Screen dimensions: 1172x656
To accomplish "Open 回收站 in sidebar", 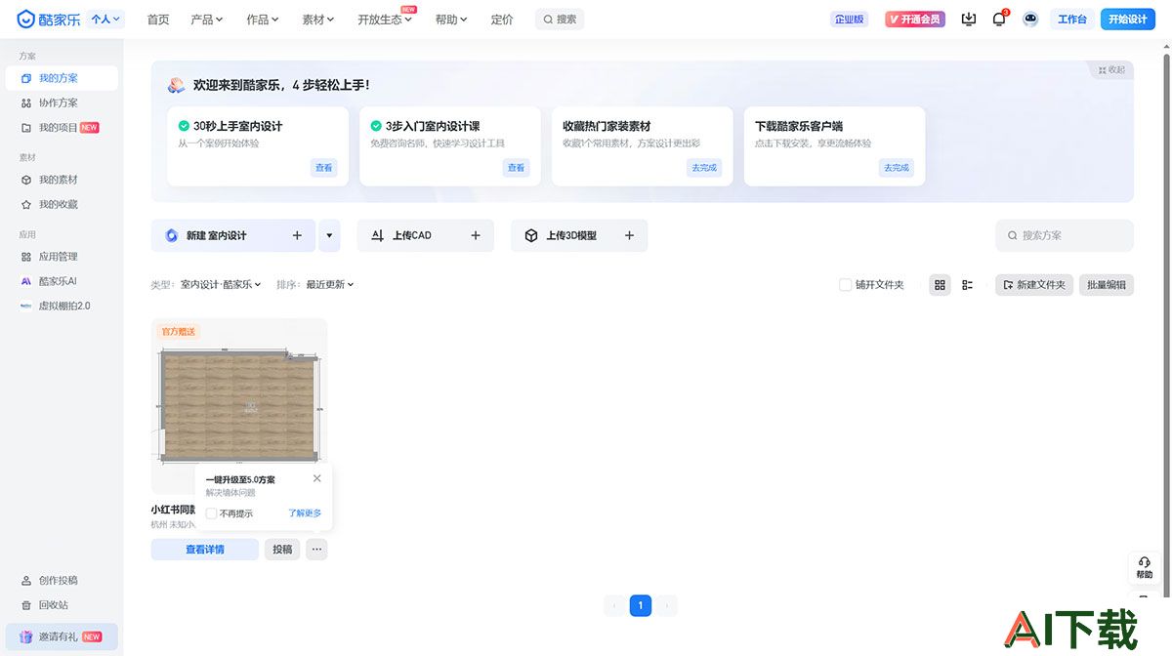I will pyautogui.click(x=62, y=605).
